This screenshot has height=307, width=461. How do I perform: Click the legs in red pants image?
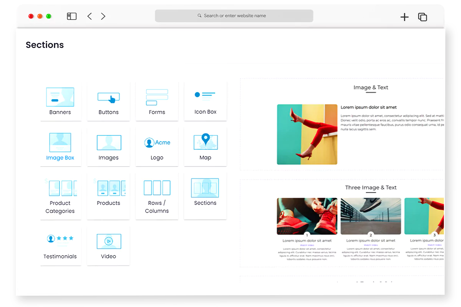pos(307,134)
